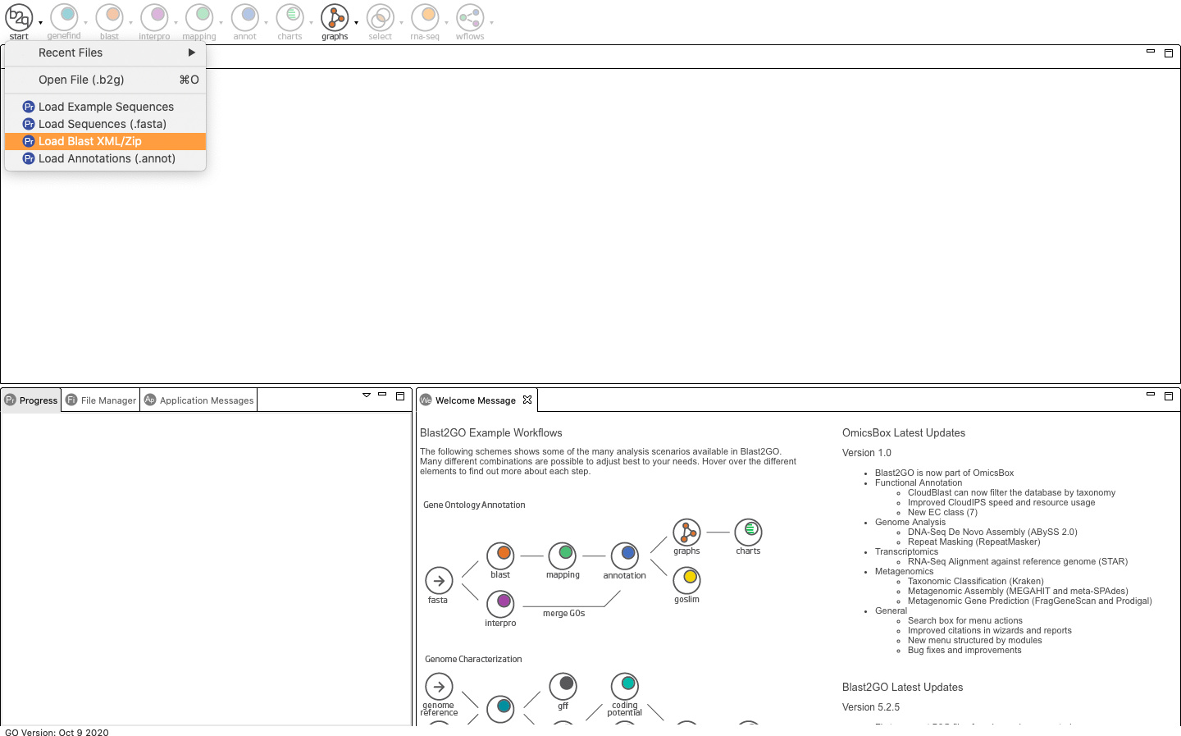This screenshot has height=736, width=1181.
Task: Click the genefind toolbar icon
Action: pos(64,17)
